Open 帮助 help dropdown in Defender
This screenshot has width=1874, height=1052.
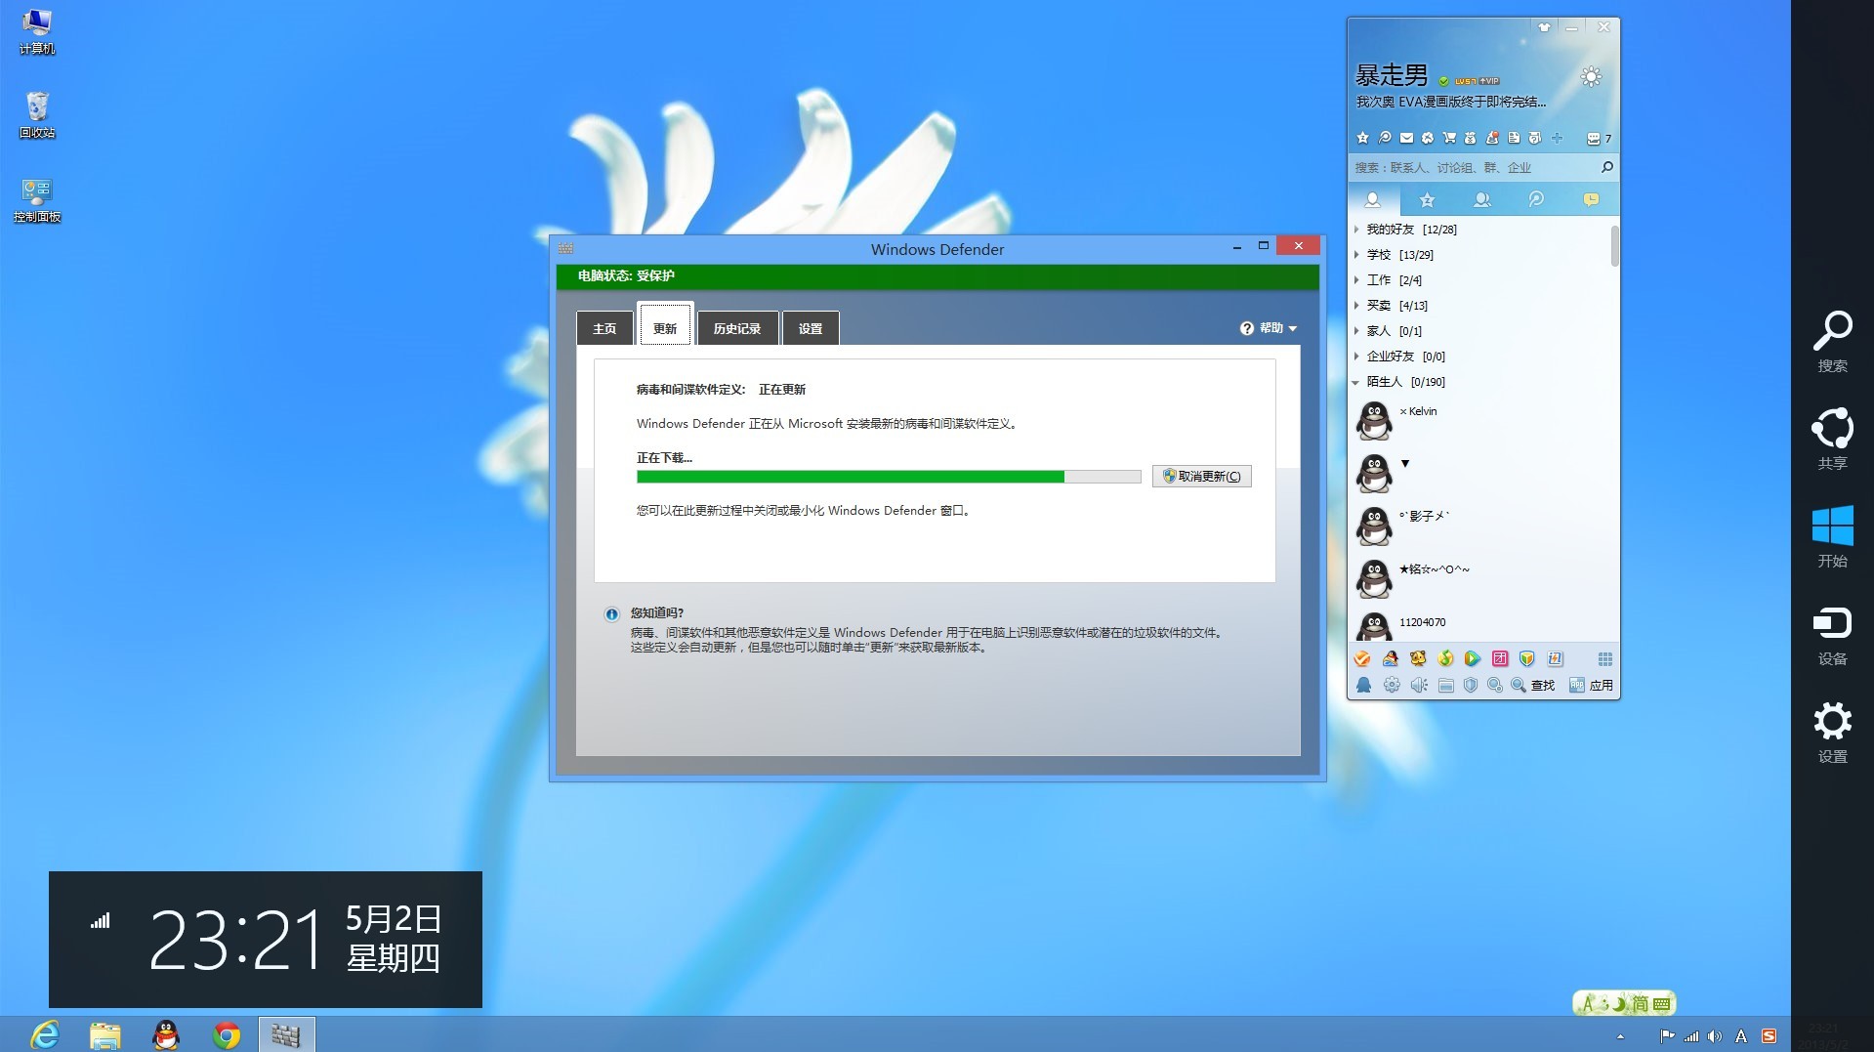coord(1269,328)
